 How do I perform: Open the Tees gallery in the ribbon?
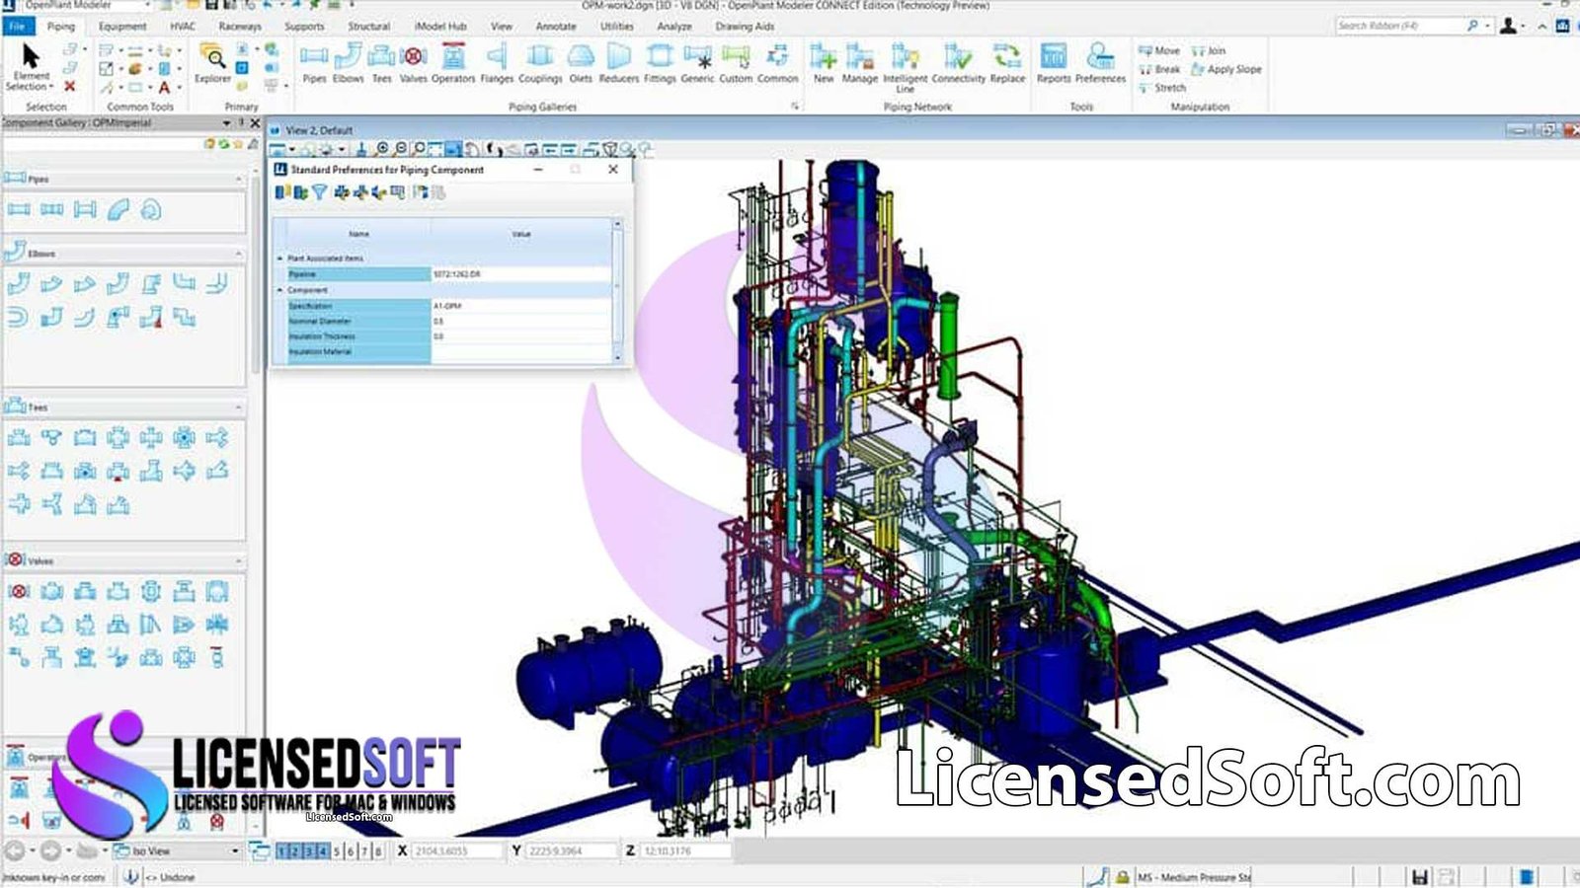click(381, 63)
